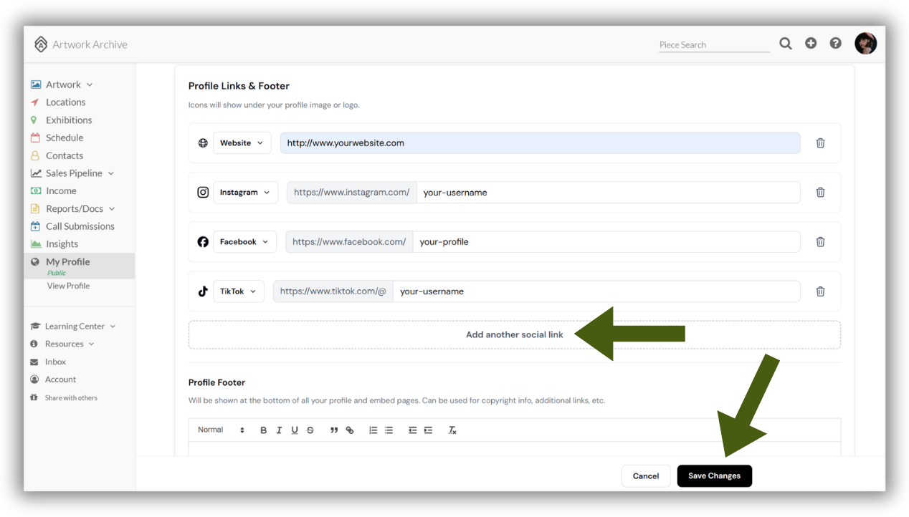Expand the Sales Pipeline sidebar menu
The width and height of the screenshot is (909, 517).
point(73,173)
